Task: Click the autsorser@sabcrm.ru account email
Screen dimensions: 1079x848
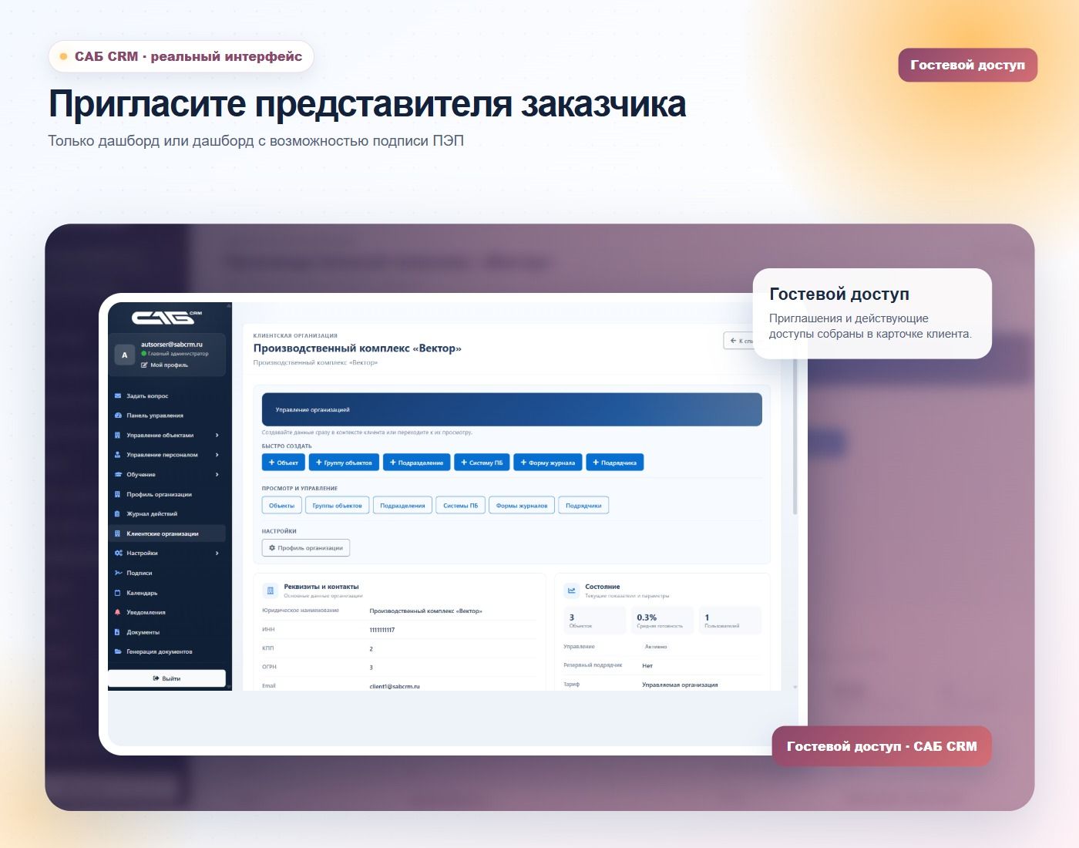Action: tap(172, 345)
